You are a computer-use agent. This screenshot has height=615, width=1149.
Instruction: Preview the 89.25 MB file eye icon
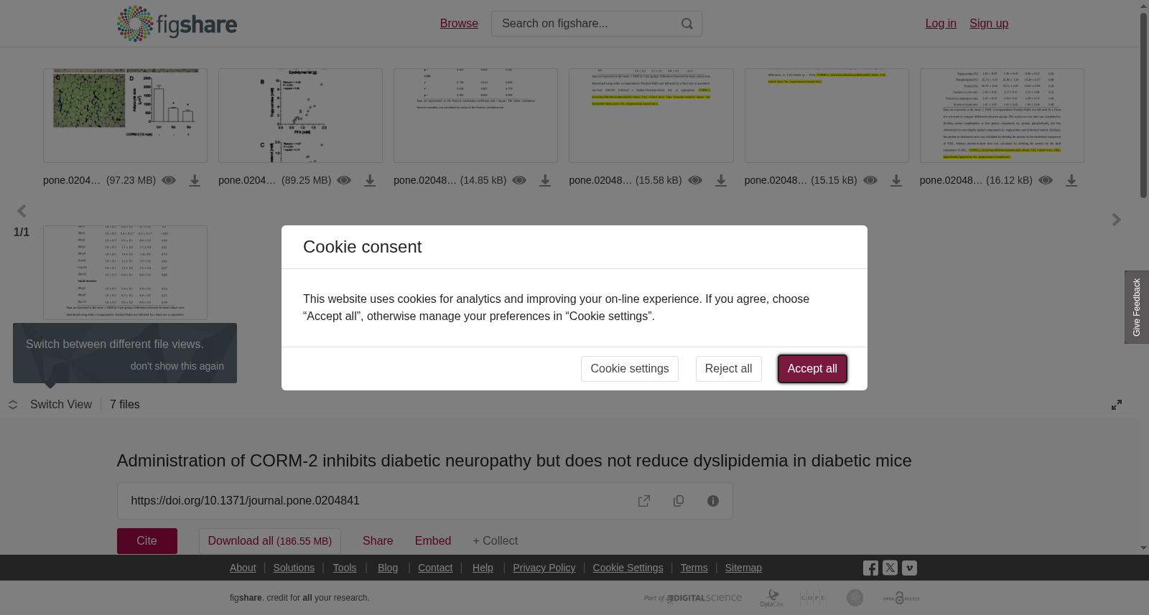click(x=344, y=180)
